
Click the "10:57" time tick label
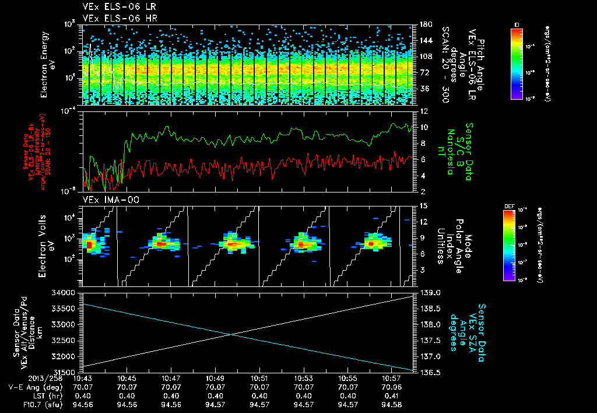point(392,379)
